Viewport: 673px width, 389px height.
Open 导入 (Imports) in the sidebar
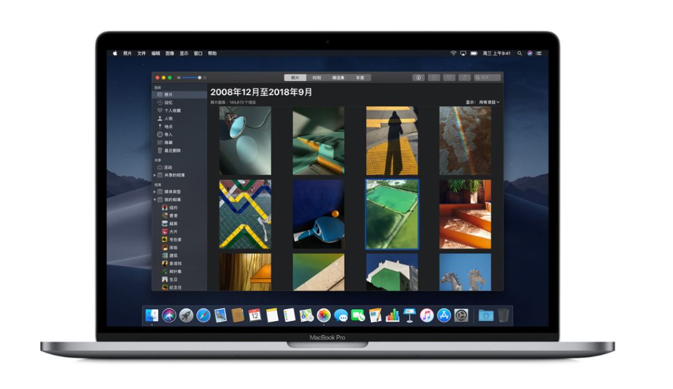pos(165,135)
